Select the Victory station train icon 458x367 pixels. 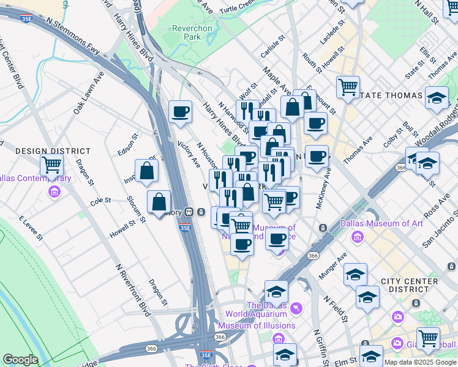189,212
